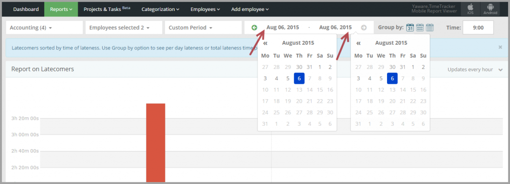The image size is (510, 184).
Task: Click the 3h 20m 00s axis label
Action: 25,118
